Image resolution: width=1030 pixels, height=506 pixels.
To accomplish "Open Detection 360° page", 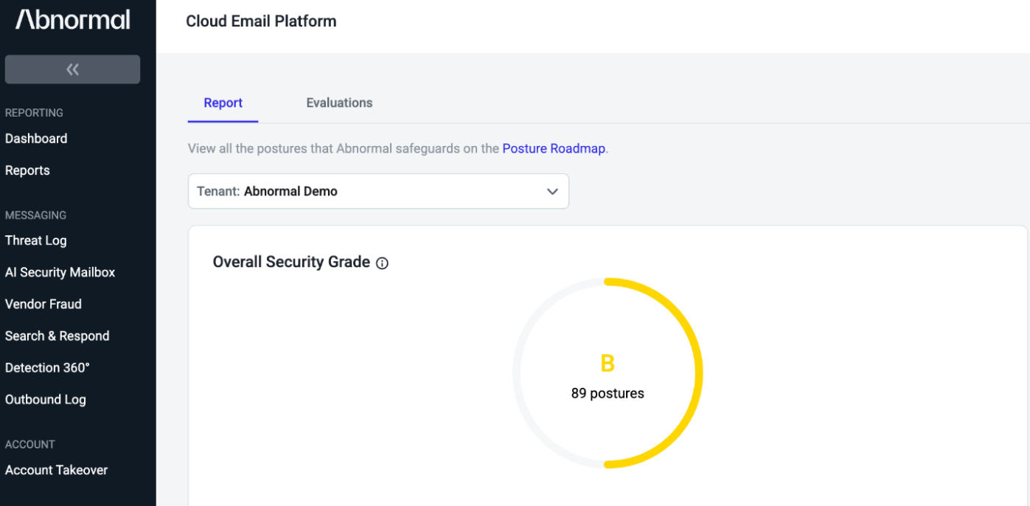I will 47,367.
